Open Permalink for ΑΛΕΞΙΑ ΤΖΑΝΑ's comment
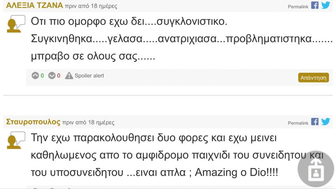 (x=298, y=7)
